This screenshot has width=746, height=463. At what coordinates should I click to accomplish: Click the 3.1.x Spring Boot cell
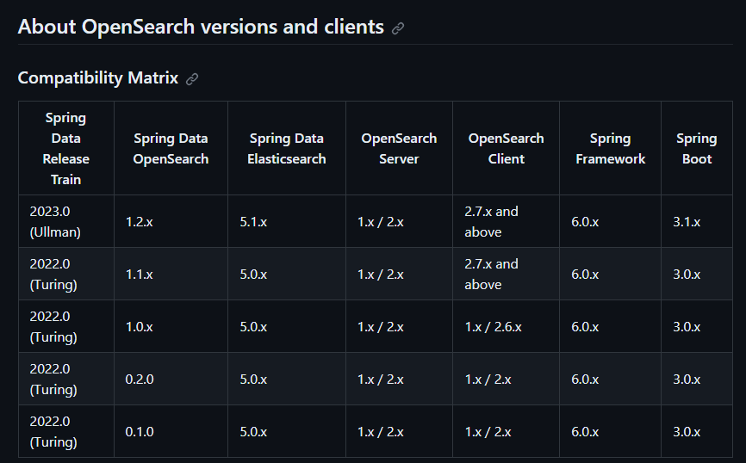click(x=697, y=221)
